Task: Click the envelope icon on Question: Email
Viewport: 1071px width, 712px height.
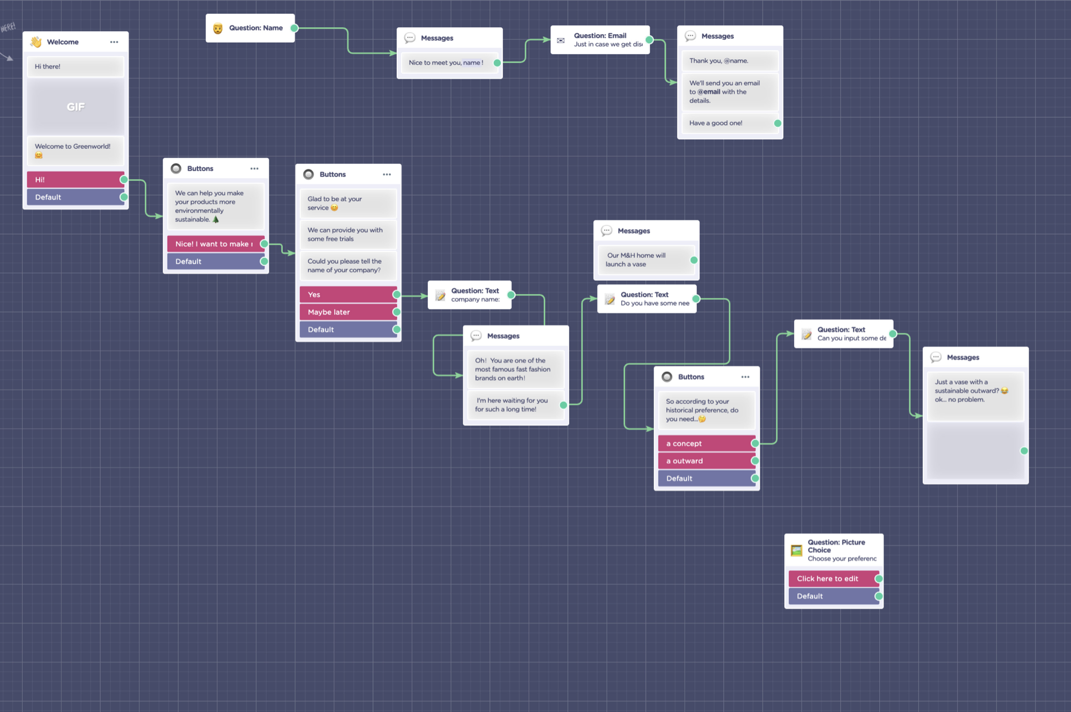Action: 561,40
